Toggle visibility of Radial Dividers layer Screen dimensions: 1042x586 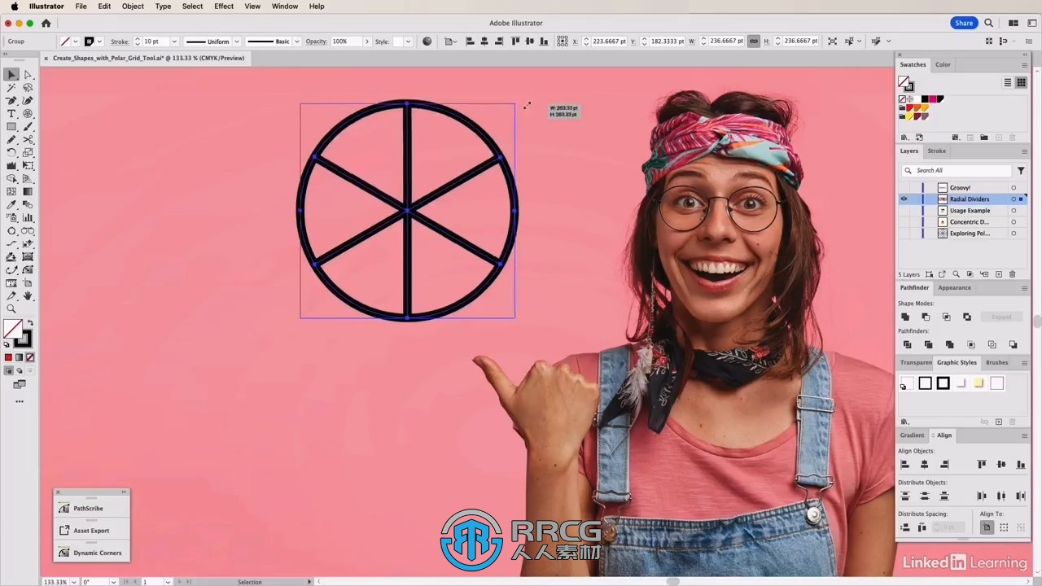pyautogui.click(x=904, y=199)
